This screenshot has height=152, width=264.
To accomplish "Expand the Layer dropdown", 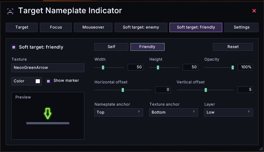I will click(x=229, y=112).
